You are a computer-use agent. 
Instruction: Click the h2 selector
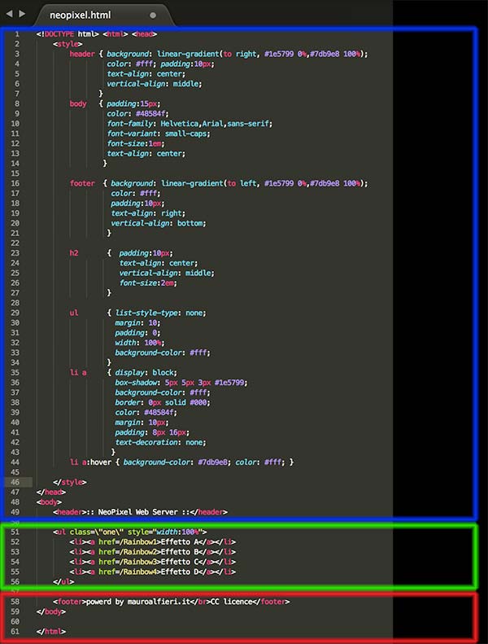pos(74,253)
